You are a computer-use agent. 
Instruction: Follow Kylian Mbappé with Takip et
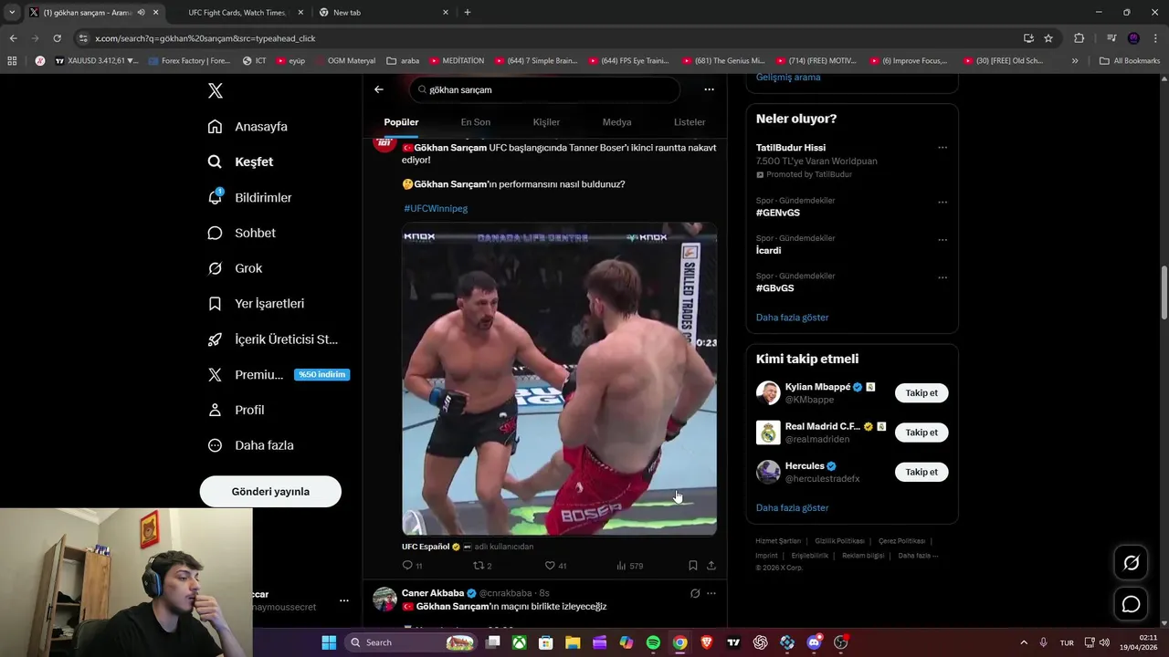point(922,393)
